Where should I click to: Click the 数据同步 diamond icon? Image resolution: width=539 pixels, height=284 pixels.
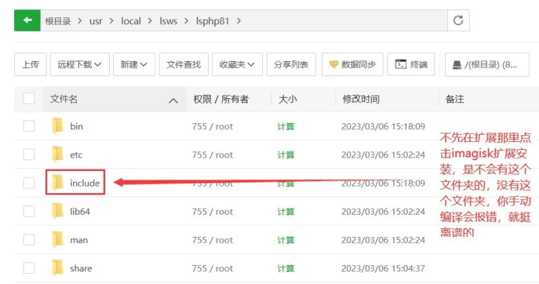pos(334,64)
